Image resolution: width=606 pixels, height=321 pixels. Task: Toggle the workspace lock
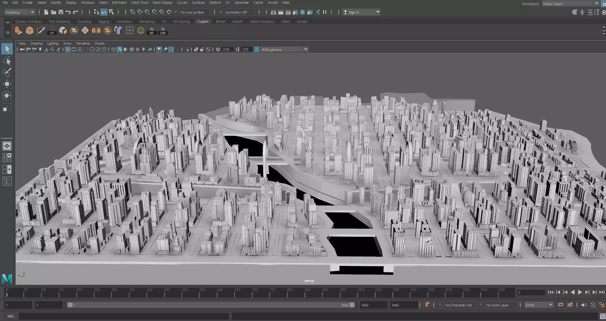[603, 3]
